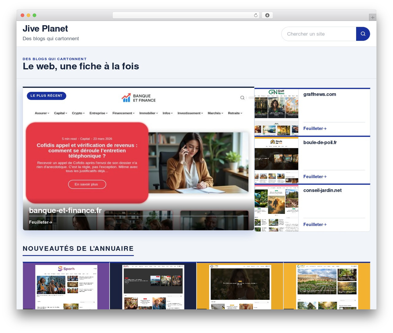Click the 'Le web, une fiche à la fois' heading
Viewport: 393px width, 333px height.
coord(81,66)
